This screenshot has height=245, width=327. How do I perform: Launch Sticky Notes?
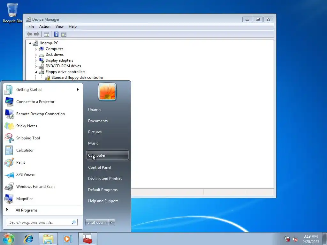pyautogui.click(x=42, y=126)
